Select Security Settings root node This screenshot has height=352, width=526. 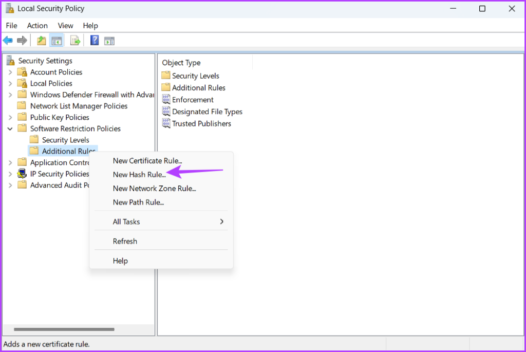pos(45,61)
